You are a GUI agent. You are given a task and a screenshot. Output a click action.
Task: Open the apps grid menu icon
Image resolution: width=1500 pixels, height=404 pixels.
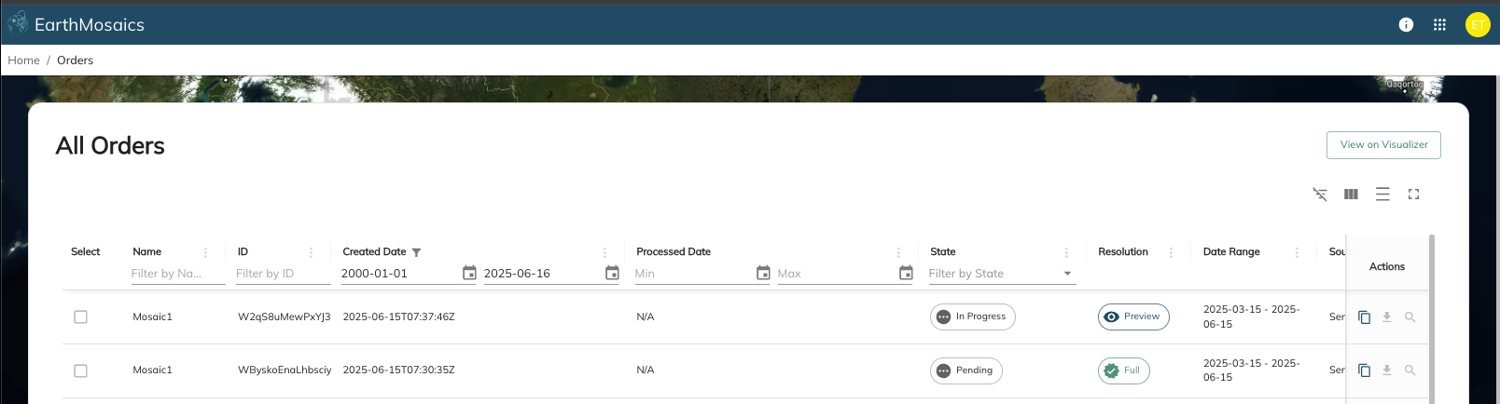point(1439,25)
